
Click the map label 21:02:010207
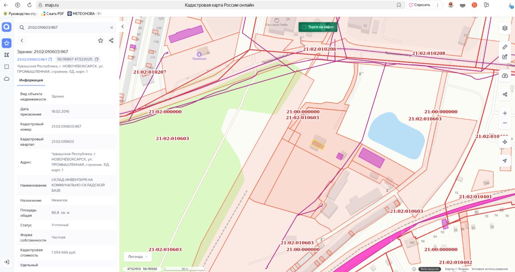(149, 72)
